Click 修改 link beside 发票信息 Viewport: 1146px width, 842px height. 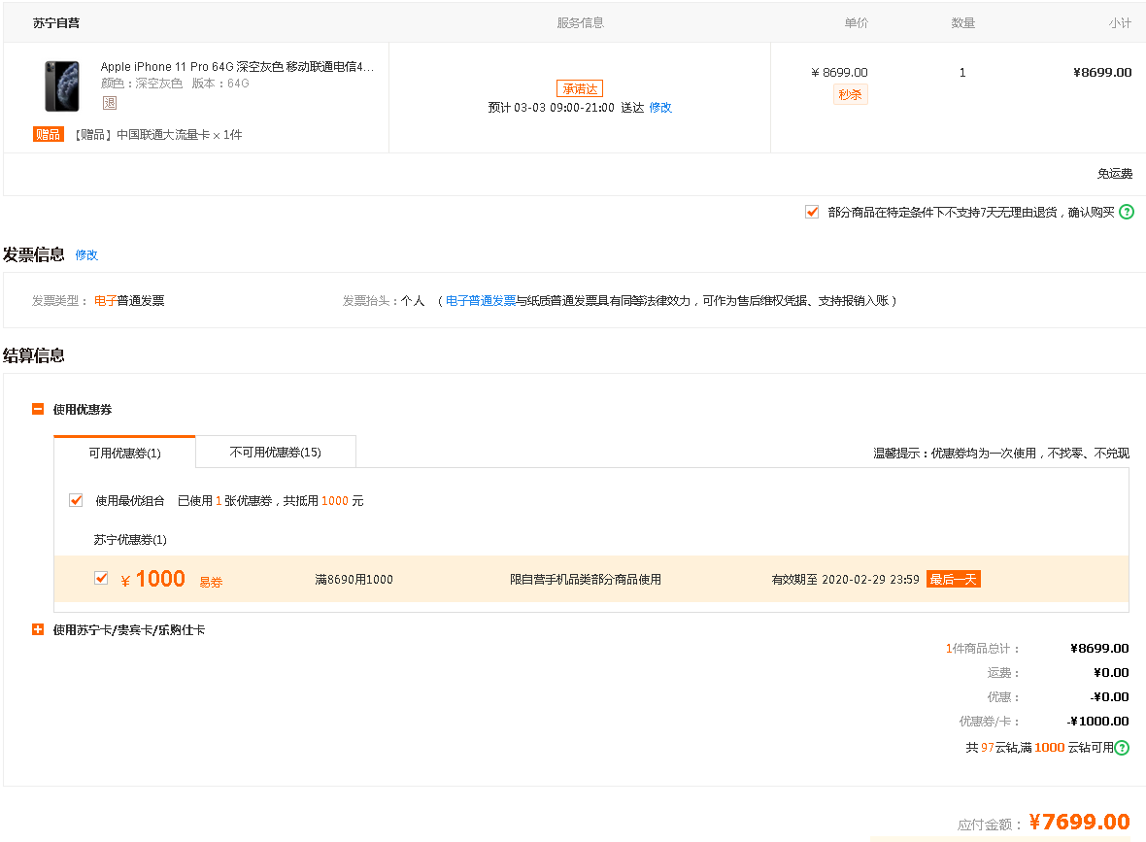coord(86,255)
